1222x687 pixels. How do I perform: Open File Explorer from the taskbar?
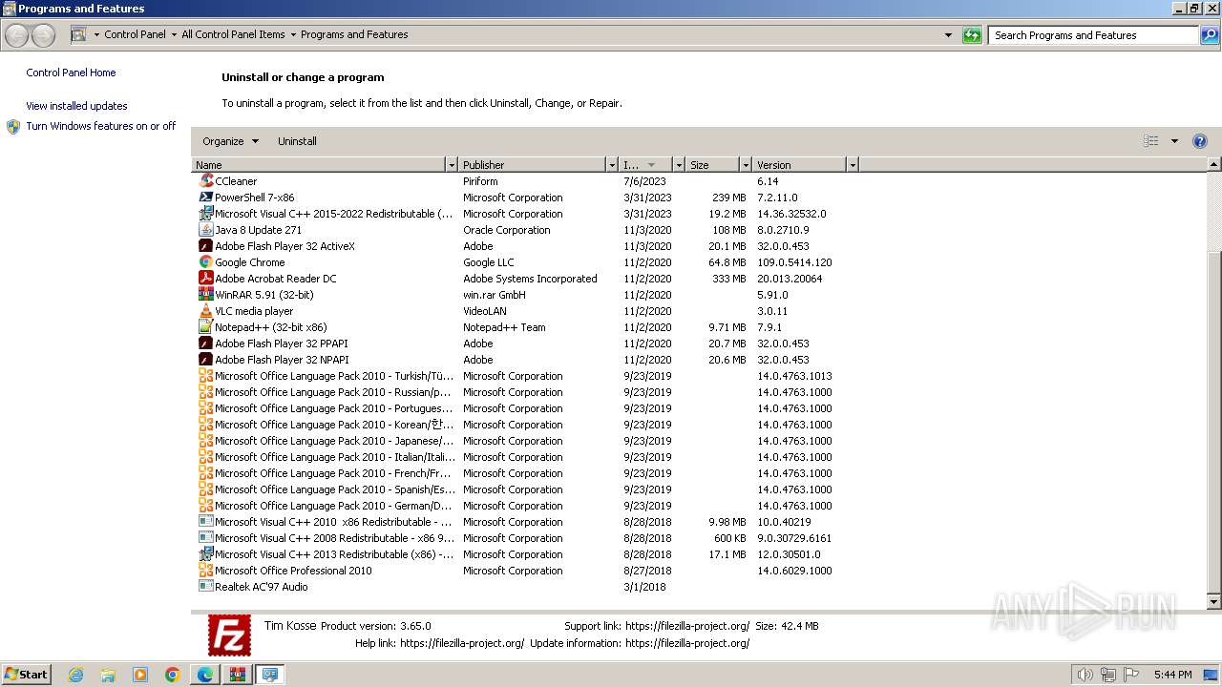[108, 675]
